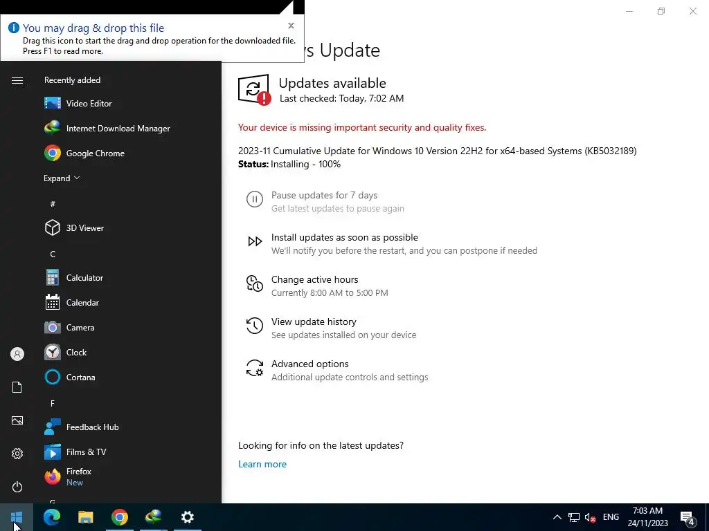Follow the Learn more link
The height and width of the screenshot is (531, 709).
tap(262, 464)
